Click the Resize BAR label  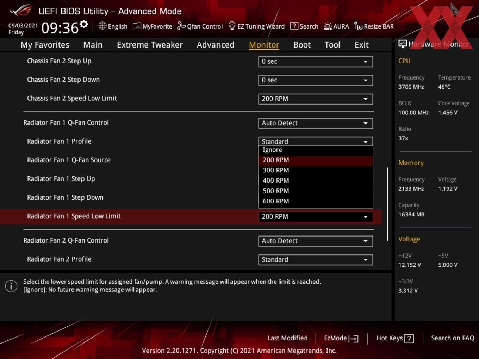[379, 26]
